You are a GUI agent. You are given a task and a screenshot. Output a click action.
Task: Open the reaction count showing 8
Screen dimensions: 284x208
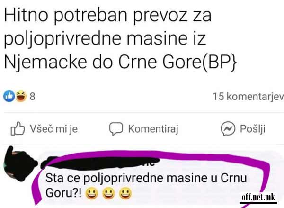click(32, 97)
